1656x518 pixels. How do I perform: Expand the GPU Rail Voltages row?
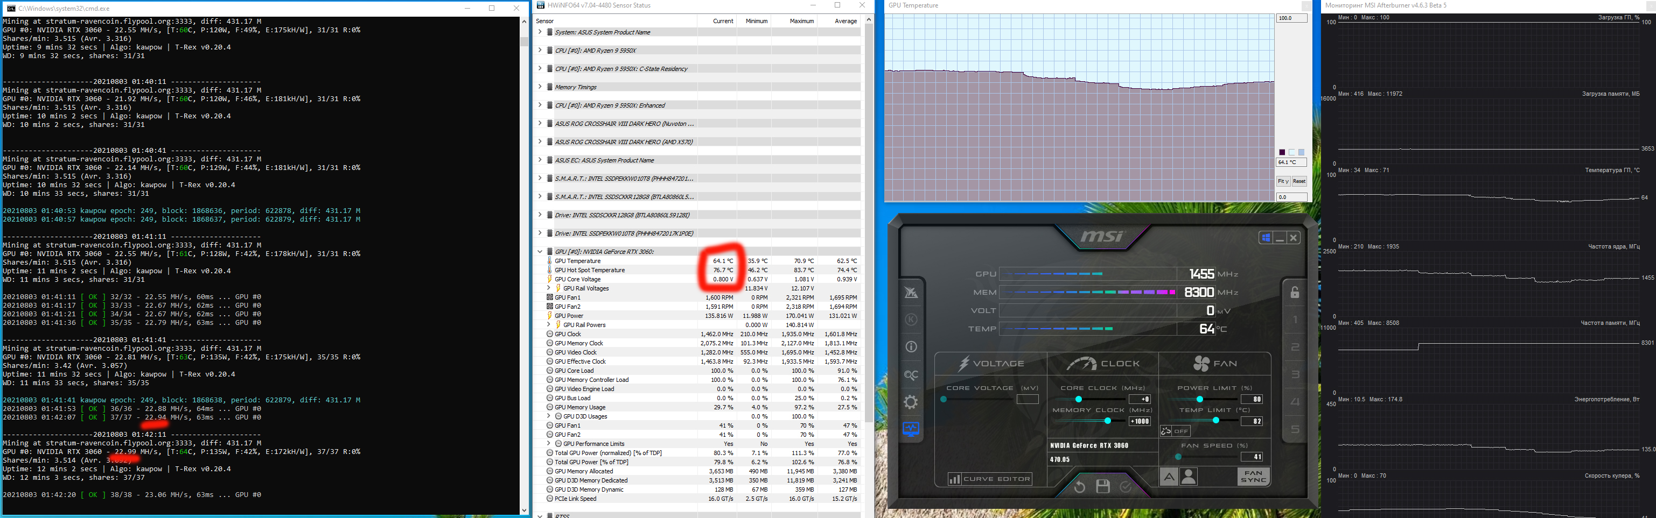coord(548,288)
